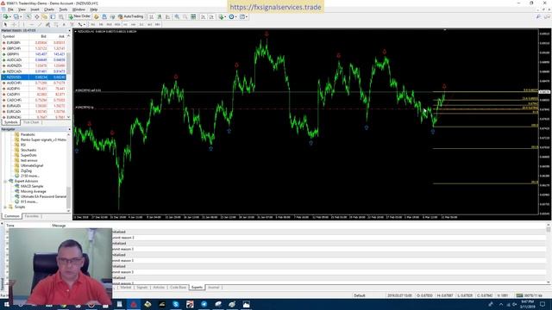Toggle the Market Watch window icon
The width and height of the screenshot is (552, 310).
28,16
